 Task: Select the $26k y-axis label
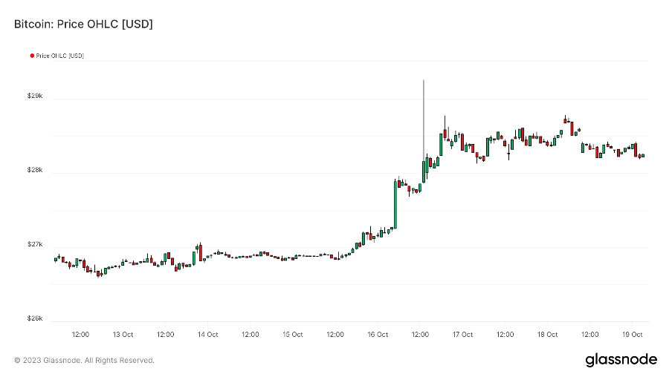[x=36, y=319]
